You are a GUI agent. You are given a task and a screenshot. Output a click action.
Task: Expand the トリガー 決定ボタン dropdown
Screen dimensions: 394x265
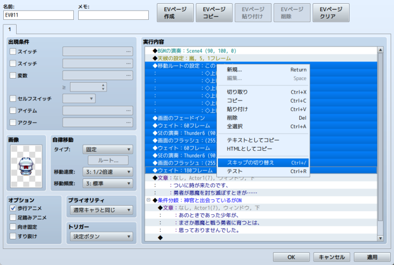coord(101,236)
